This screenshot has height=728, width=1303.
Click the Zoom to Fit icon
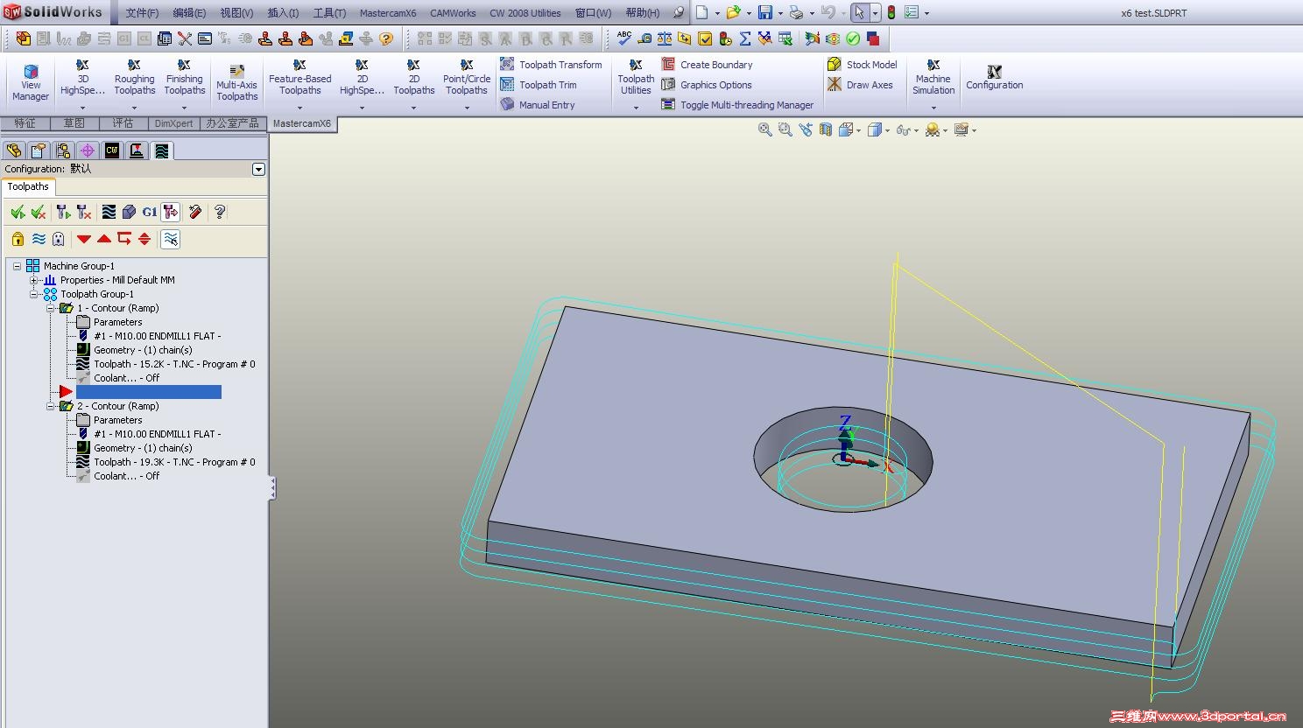[765, 129]
